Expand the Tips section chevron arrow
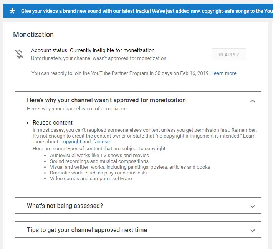The width and height of the screenshot is (273, 249). point(252,231)
